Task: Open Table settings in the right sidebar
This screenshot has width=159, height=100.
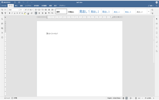Action: click(x=157, y=24)
